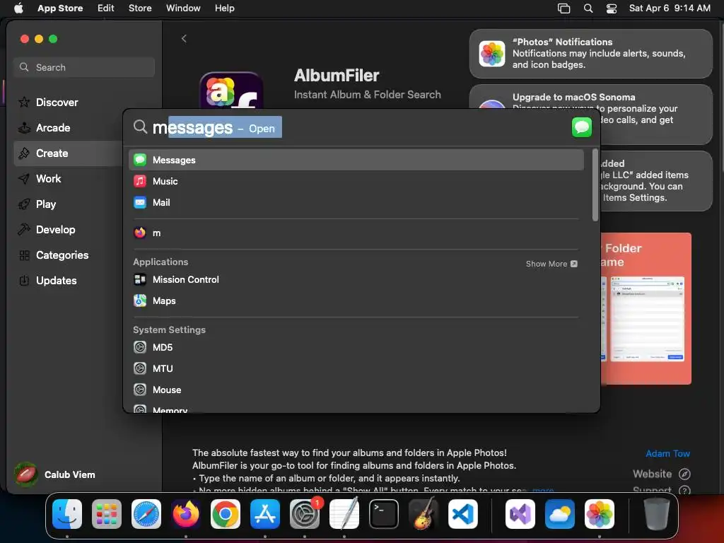Open MD5 system settings result

point(356,347)
